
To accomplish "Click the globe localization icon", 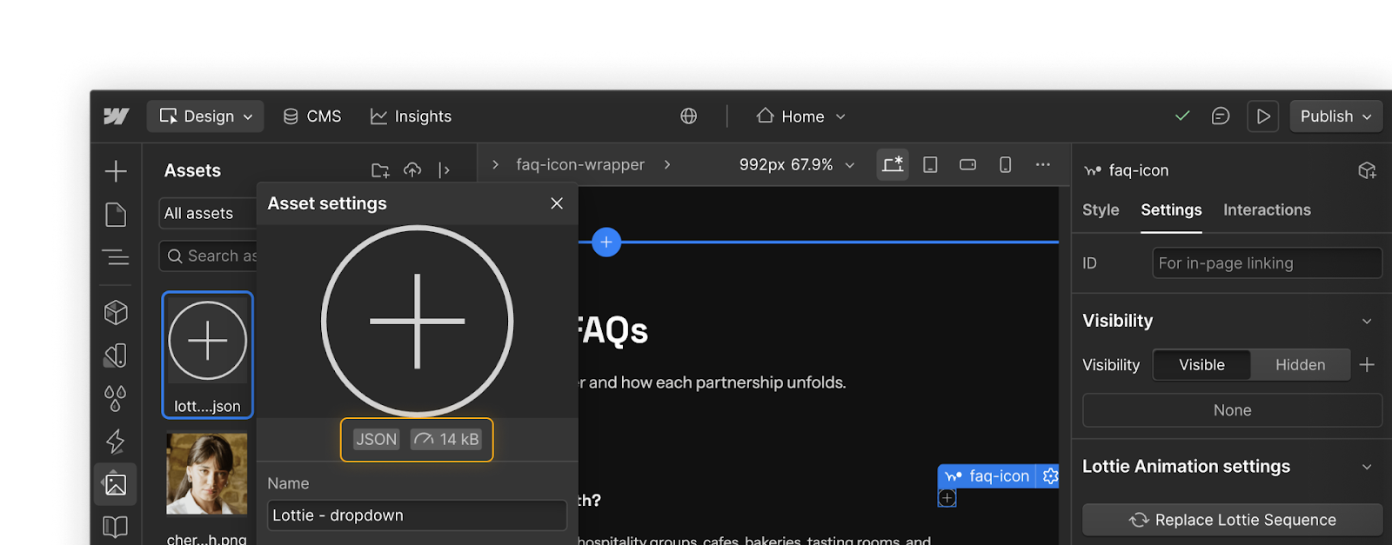I will (x=688, y=116).
